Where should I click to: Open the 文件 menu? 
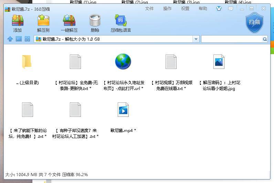pos(149,9)
